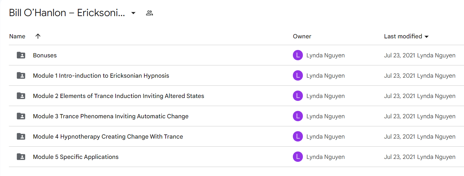Select Module 3 Trance Phenomena folder name
The width and height of the screenshot is (464, 176).
(x=111, y=116)
